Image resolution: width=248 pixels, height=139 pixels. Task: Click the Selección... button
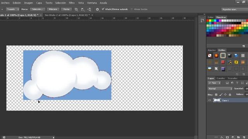(x=38, y=9)
